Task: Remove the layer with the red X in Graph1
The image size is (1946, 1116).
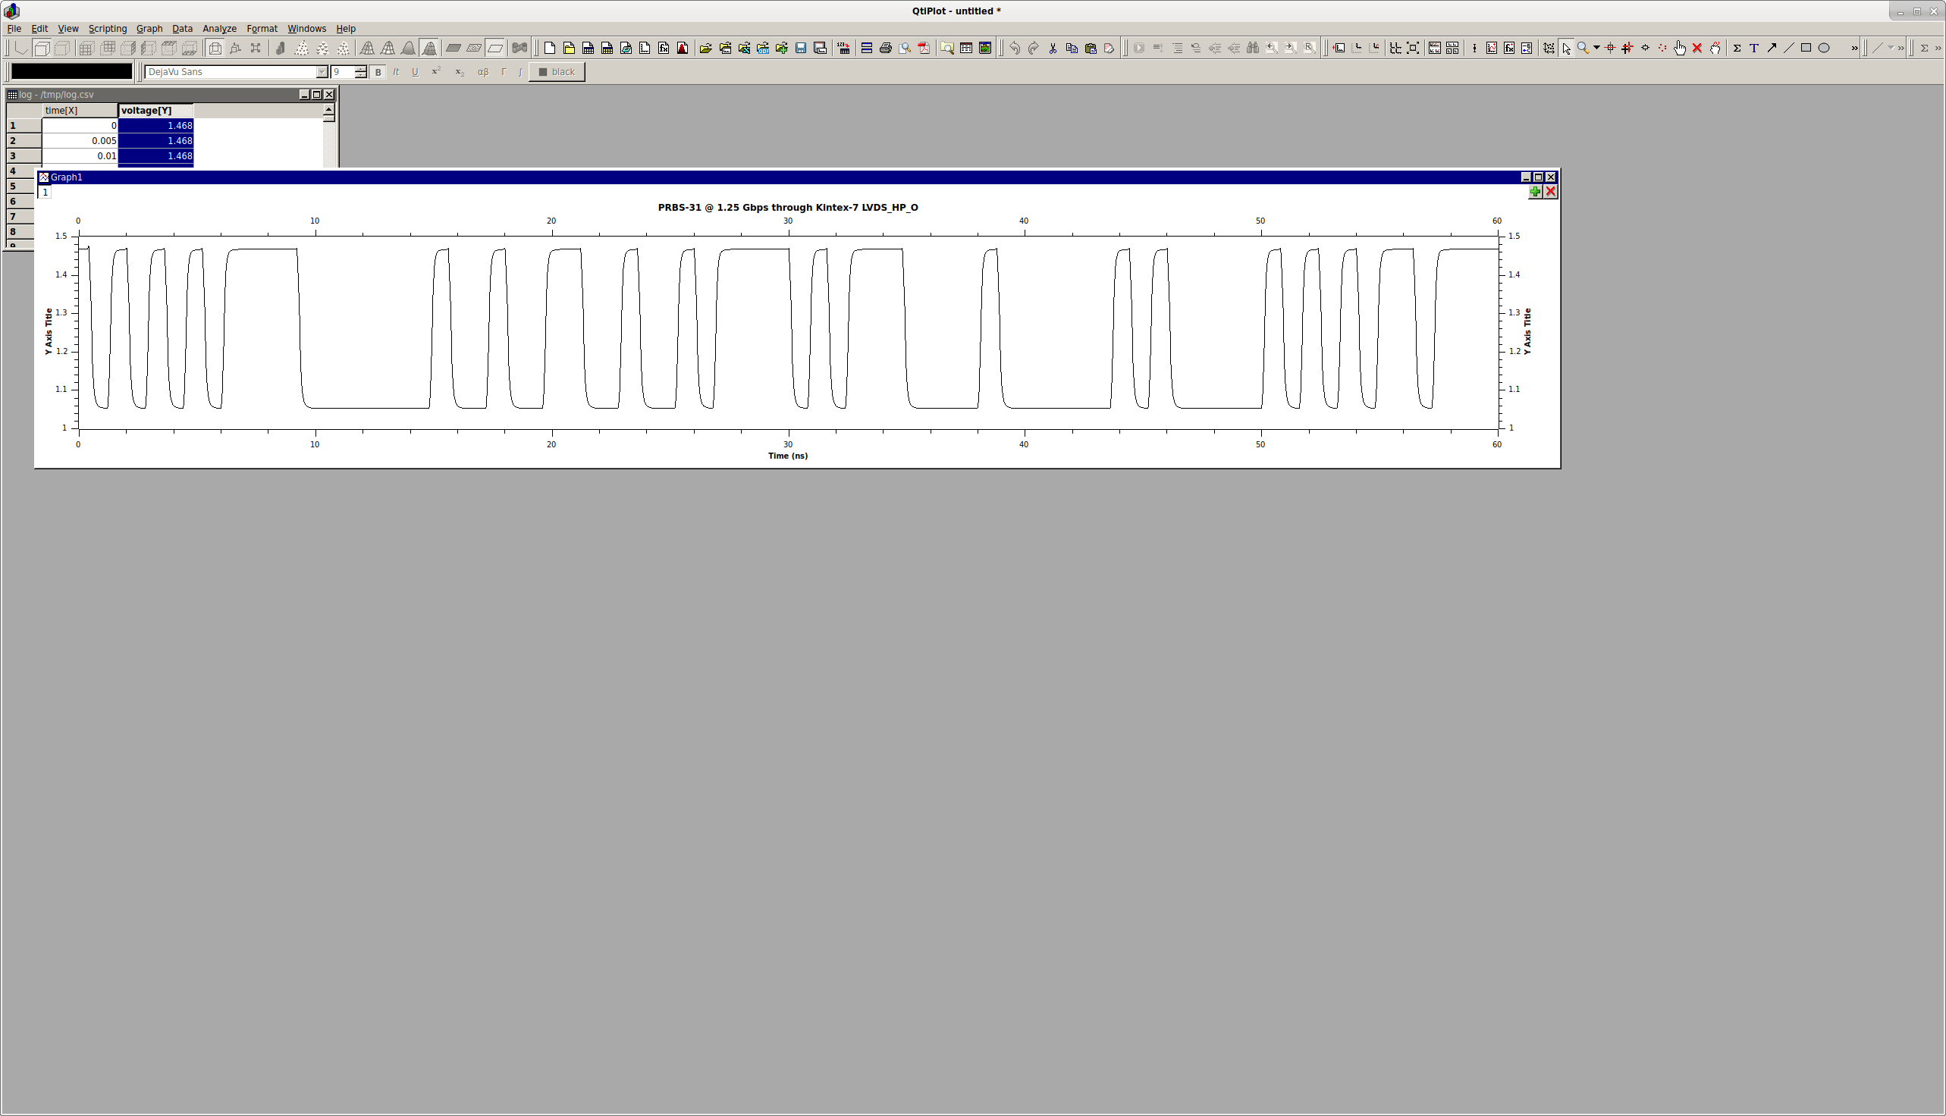Action: point(1550,192)
